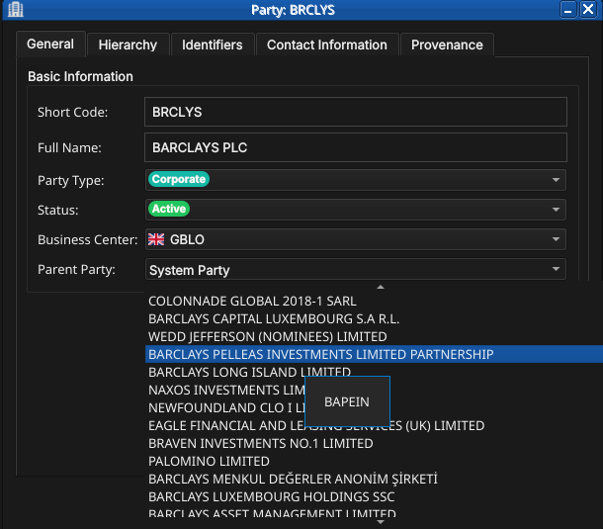Open the Business Center dropdown
This screenshot has width=603, height=529.
(355, 239)
